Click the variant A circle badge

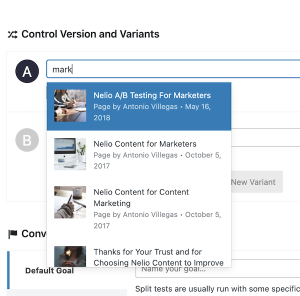pos(27,71)
